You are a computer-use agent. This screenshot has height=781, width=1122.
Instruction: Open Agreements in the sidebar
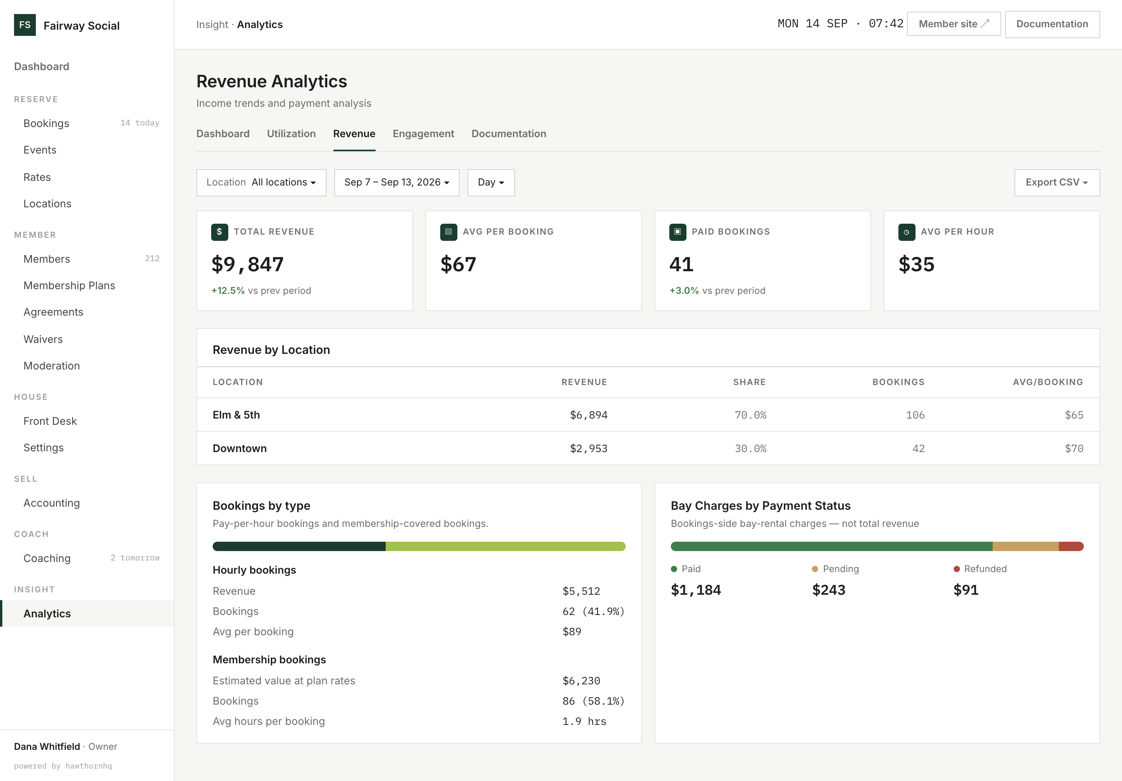[87, 312]
